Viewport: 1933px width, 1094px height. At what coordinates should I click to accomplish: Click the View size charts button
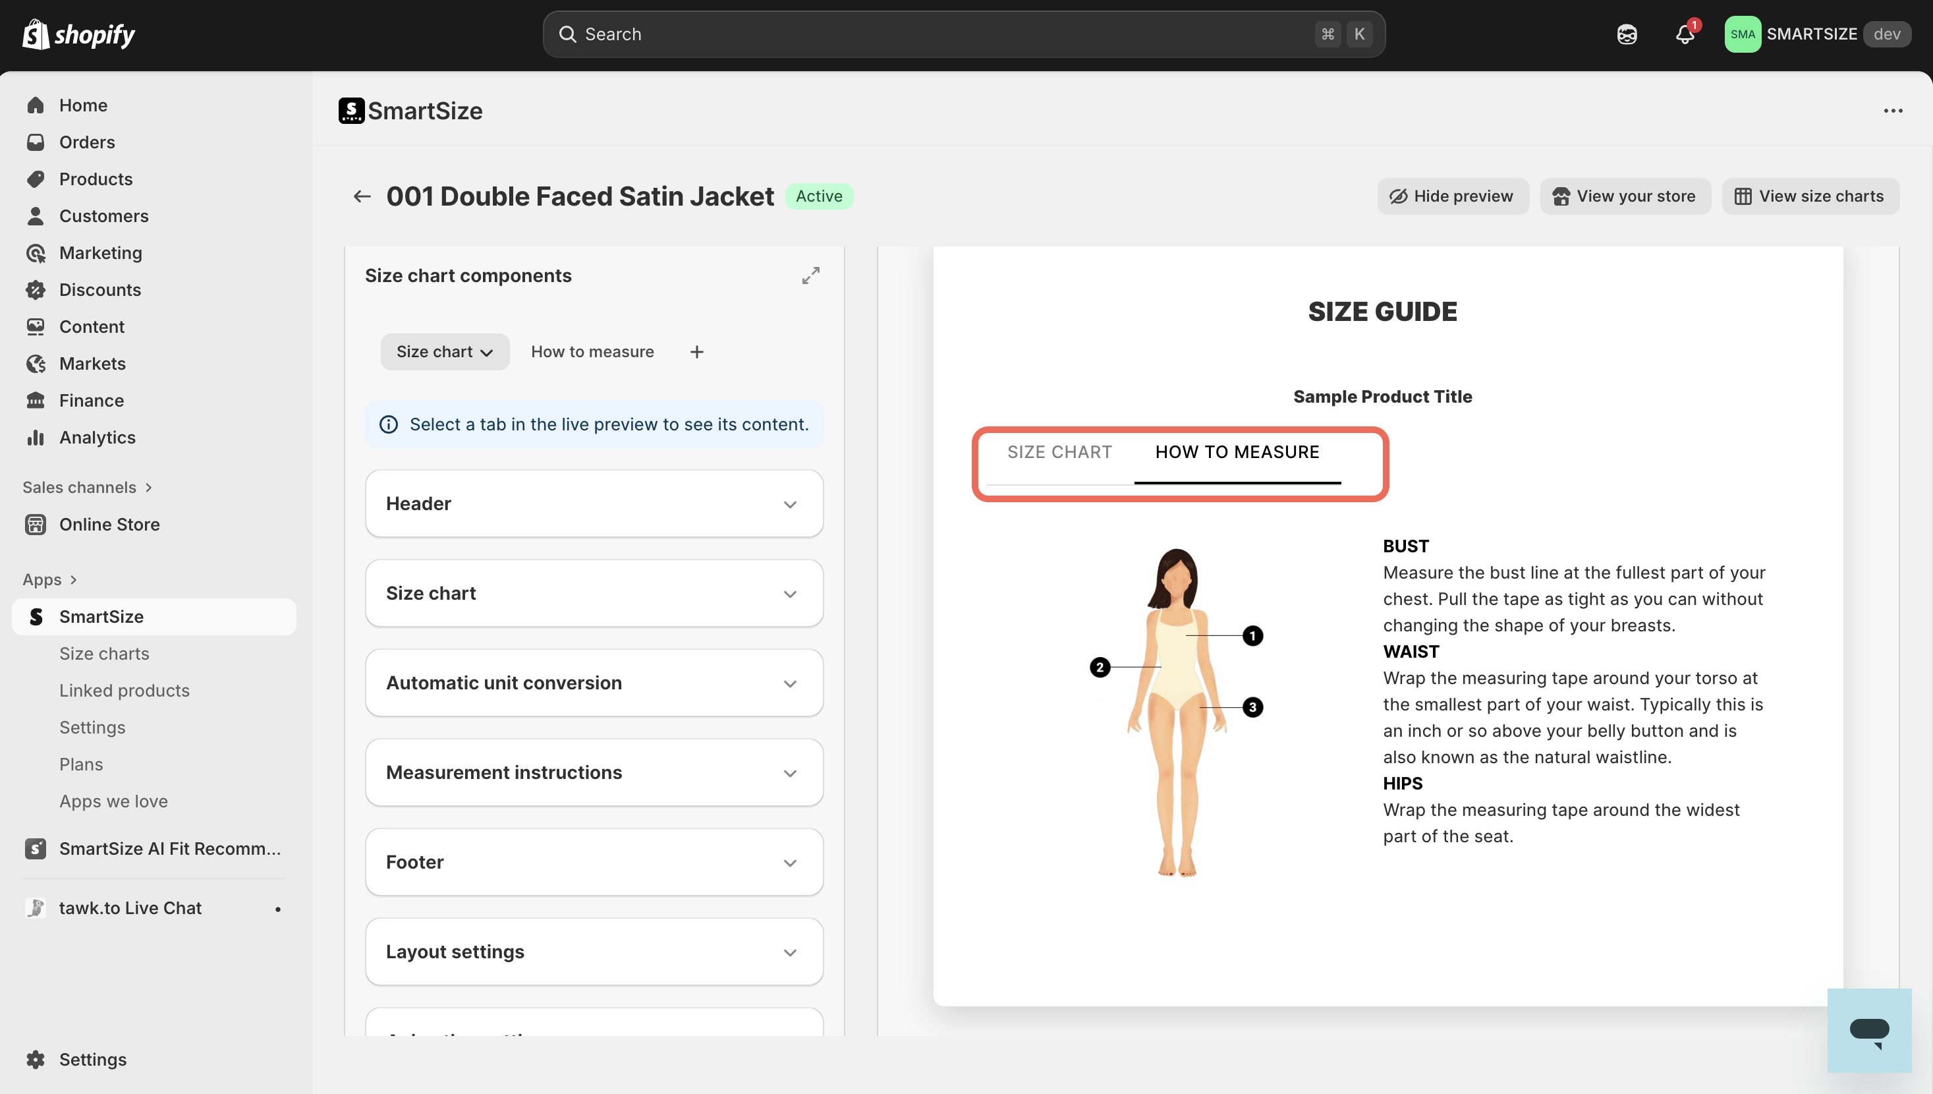point(1809,196)
